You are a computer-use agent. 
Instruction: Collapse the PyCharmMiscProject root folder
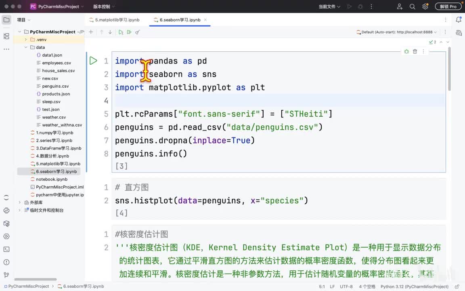click(x=19, y=32)
